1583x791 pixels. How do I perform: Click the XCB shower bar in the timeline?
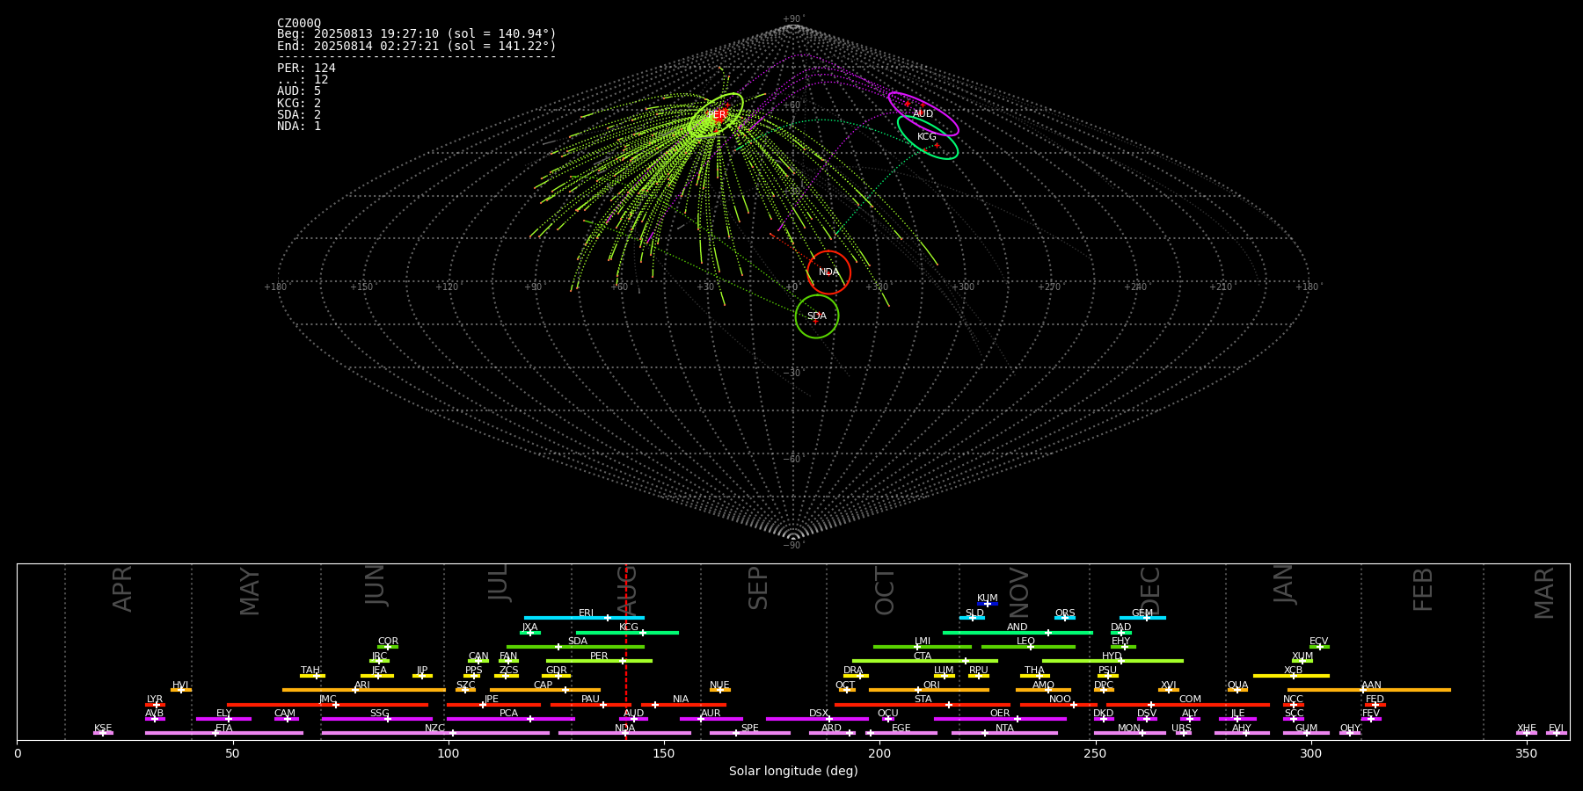point(1291,676)
